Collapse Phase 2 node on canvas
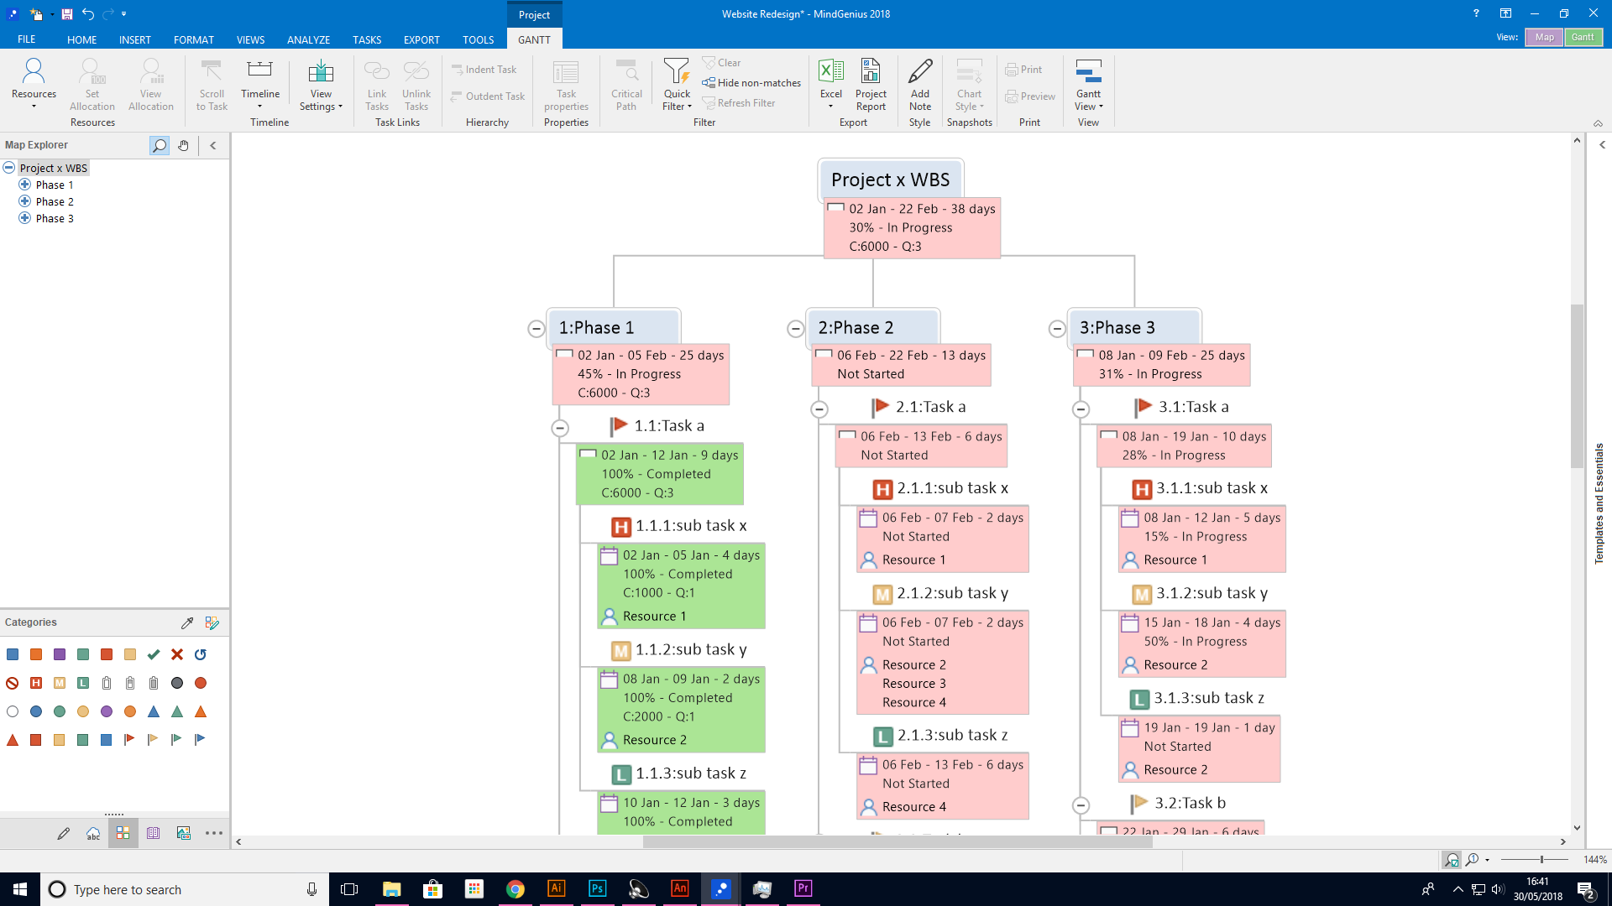The image size is (1612, 906). pos(795,327)
